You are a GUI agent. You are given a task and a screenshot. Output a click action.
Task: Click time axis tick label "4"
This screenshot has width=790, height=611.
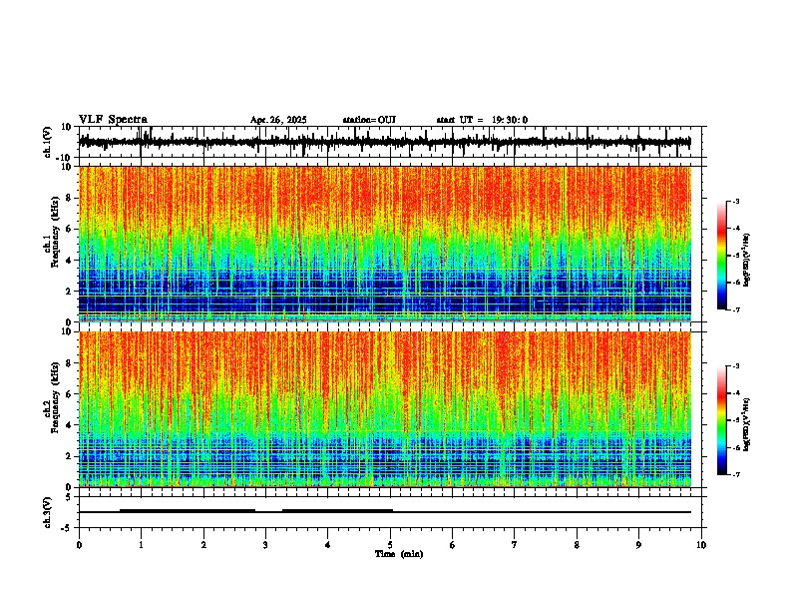point(328,545)
